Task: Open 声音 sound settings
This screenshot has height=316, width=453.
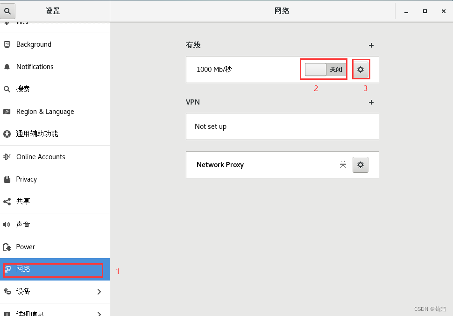Action: pyautogui.click(x=55, y=225)
